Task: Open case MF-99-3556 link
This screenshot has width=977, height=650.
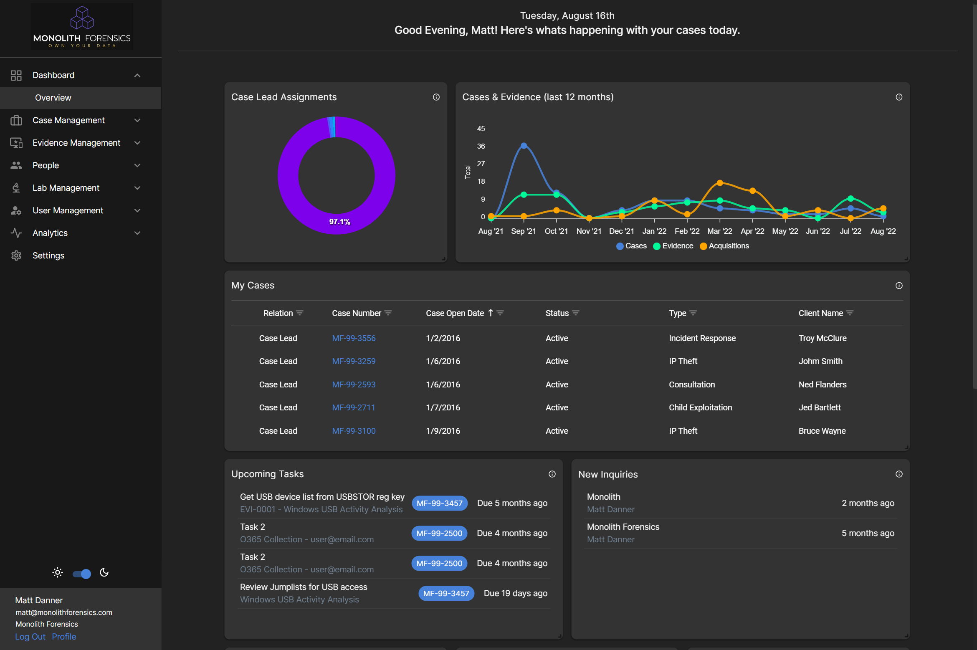Action: 354,338
